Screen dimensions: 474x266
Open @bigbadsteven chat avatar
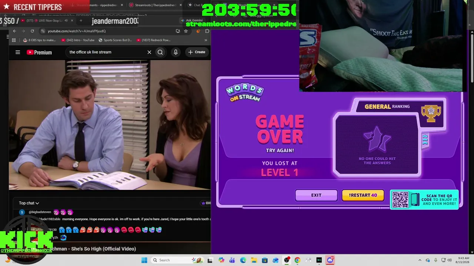tap(22, 212)
